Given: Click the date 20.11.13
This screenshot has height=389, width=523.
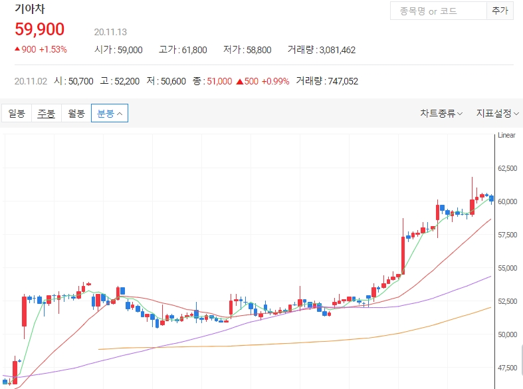Looking at the screenshot, I should click(x=110, y=32).
